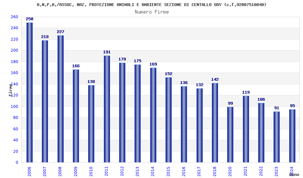Click the x-axis year label 2016
The height and width of the screenshot is (178, 303).
point(184,172)
